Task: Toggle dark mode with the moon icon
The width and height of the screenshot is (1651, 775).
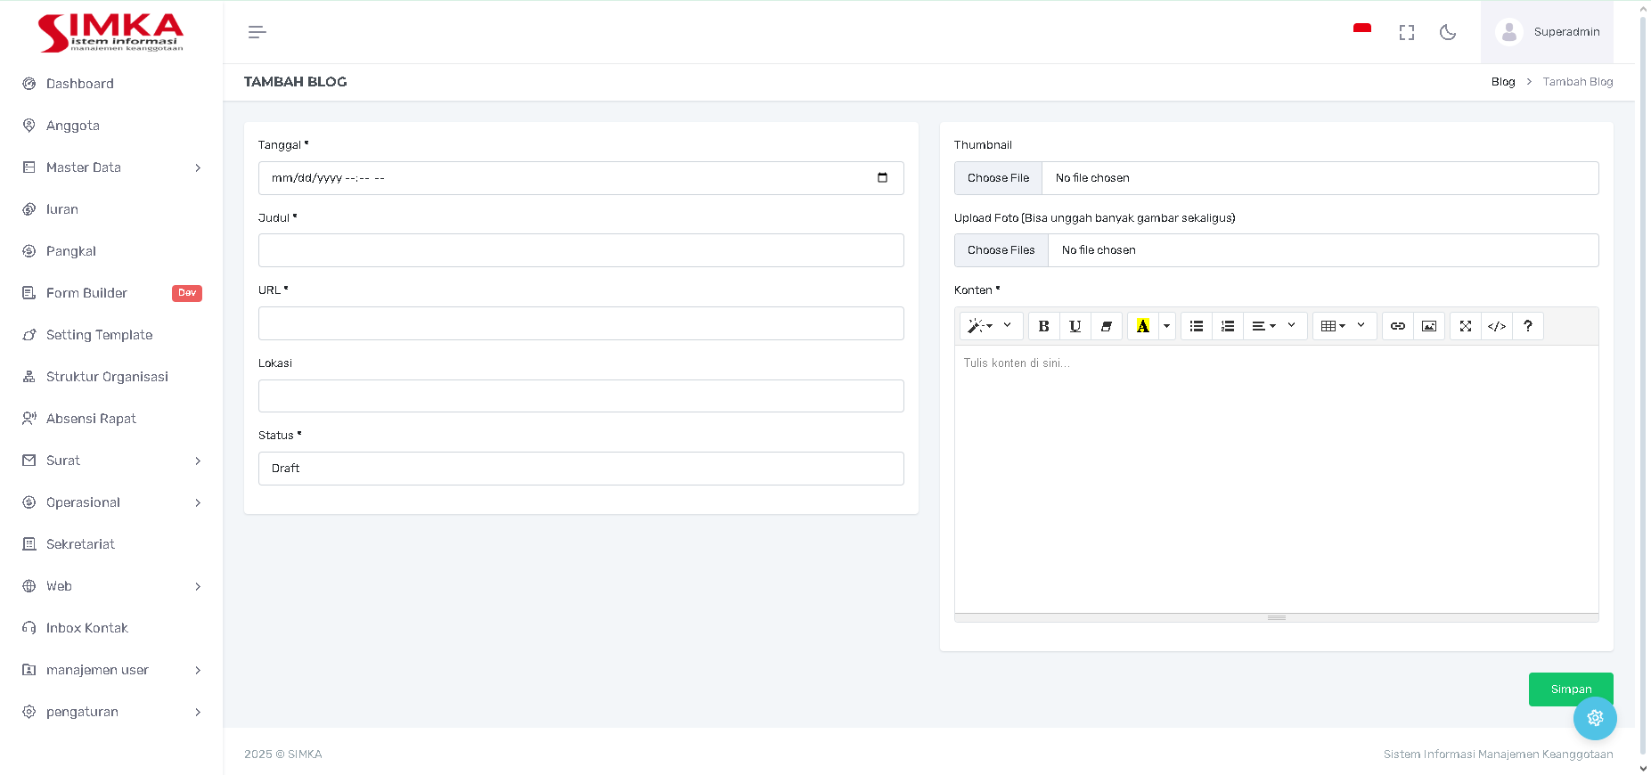Action: (1448, 32)
